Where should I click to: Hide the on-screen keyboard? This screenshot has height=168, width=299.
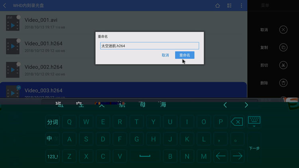point(254,121)
